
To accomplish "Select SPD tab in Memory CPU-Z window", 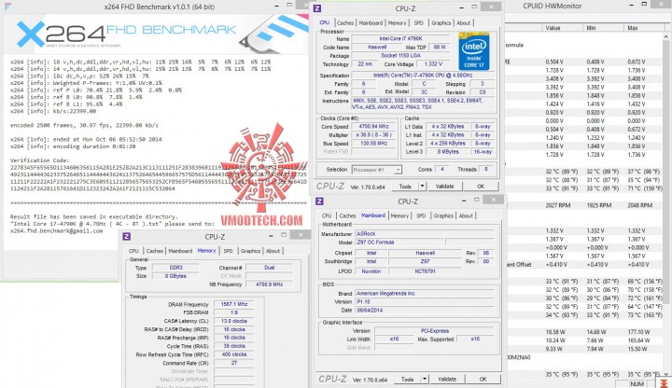I will click(228, 251).
